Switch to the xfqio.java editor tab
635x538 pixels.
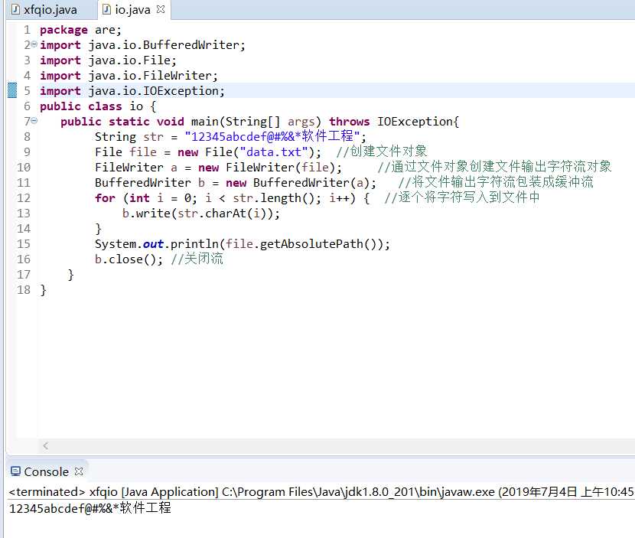point(44,10)
